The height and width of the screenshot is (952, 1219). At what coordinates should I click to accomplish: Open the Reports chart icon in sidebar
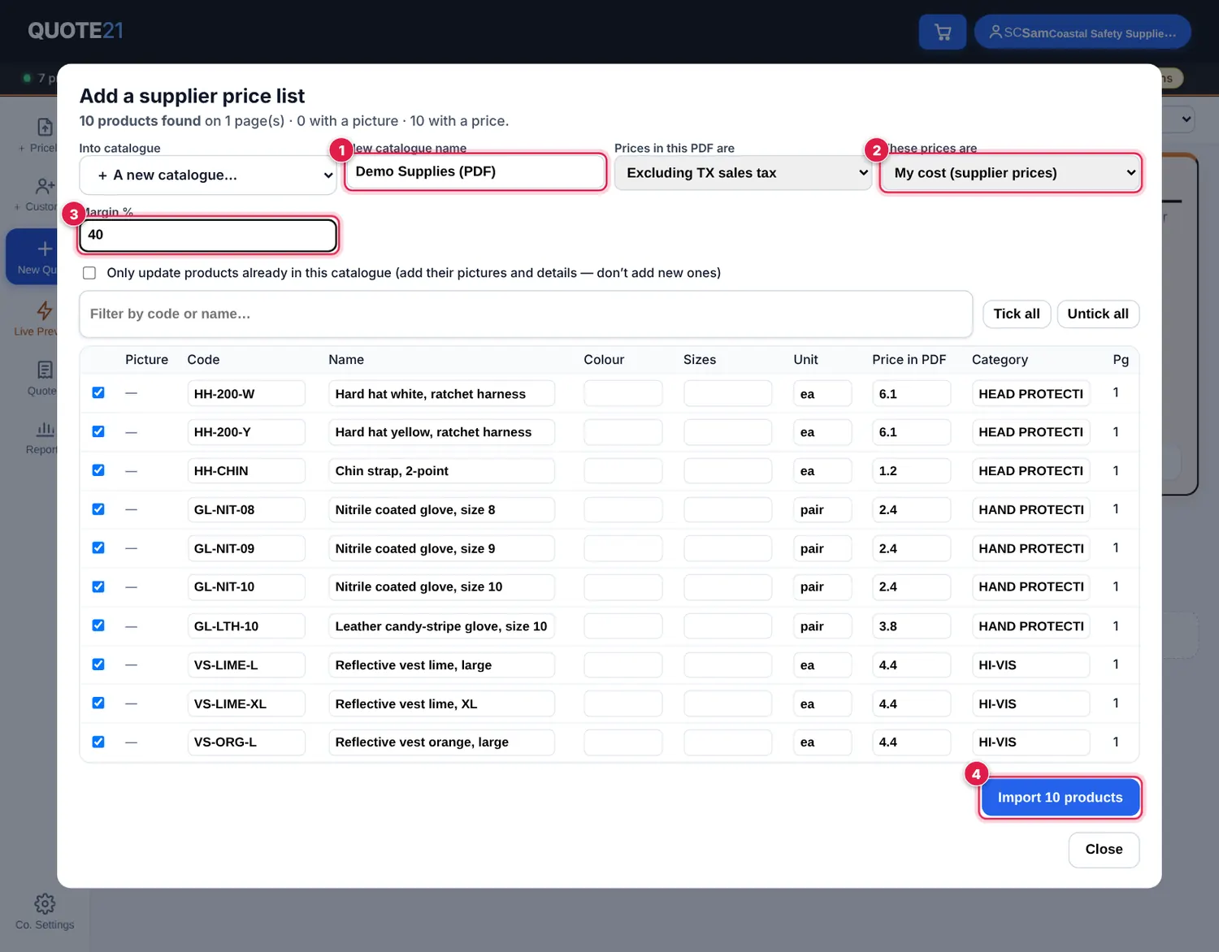46,429
